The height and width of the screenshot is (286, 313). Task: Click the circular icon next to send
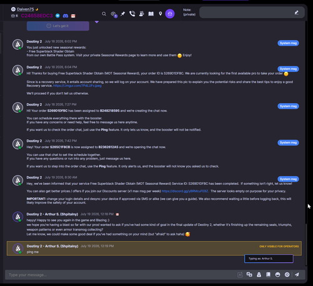287,275
